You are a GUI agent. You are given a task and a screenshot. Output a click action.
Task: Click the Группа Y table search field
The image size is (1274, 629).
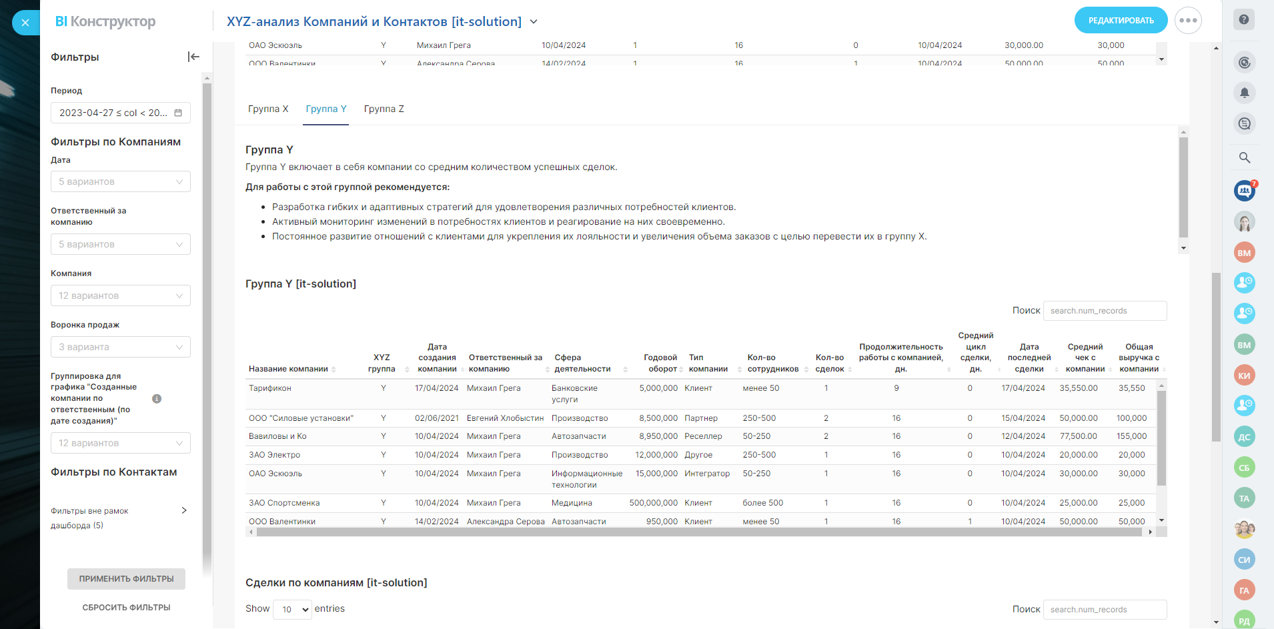1105,311
